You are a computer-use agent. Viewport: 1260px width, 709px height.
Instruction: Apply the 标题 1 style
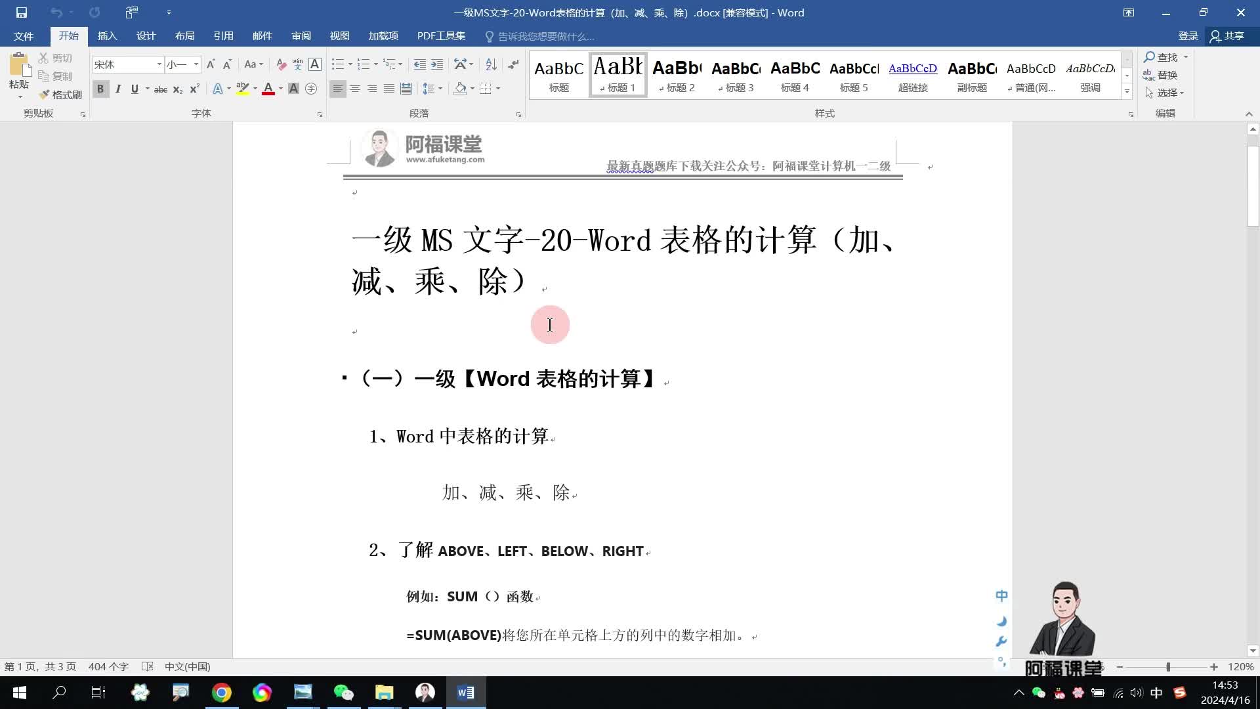pos(618,75)
